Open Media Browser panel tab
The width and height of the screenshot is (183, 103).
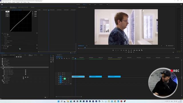click(13, 55)
